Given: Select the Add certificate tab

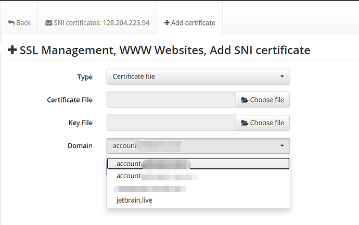Looking at the screenshot, I should coord(190,23).
